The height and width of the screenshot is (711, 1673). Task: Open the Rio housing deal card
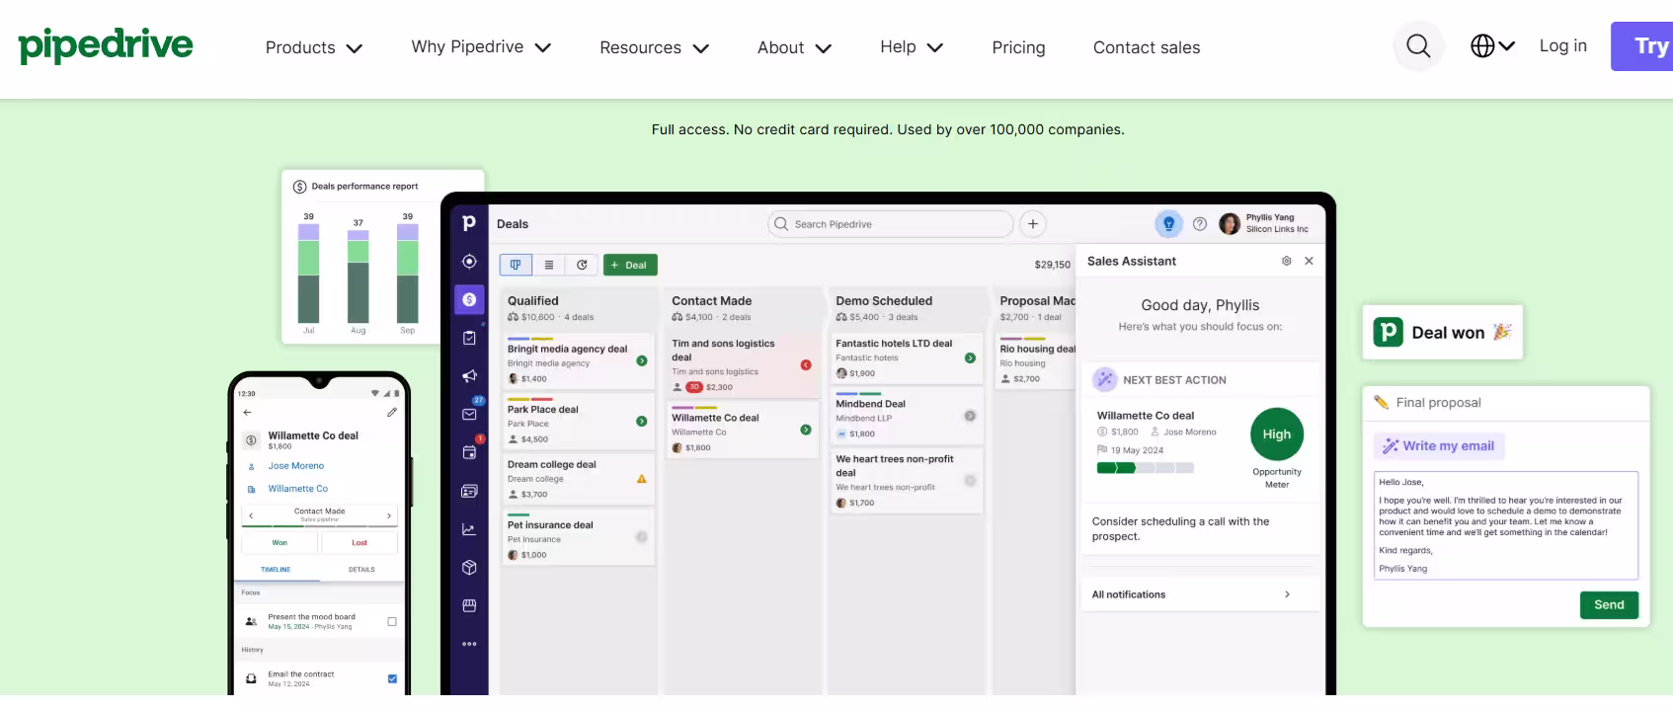(x=1036, y=361)
